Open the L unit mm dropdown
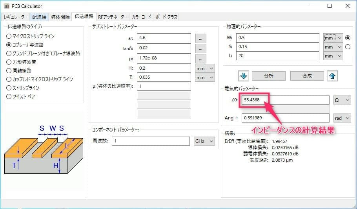Viewport: 357px width, 209px height. click(333, 56)
